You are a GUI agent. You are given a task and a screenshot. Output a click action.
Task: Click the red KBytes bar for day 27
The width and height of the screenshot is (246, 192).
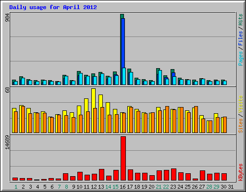[202, 176]
